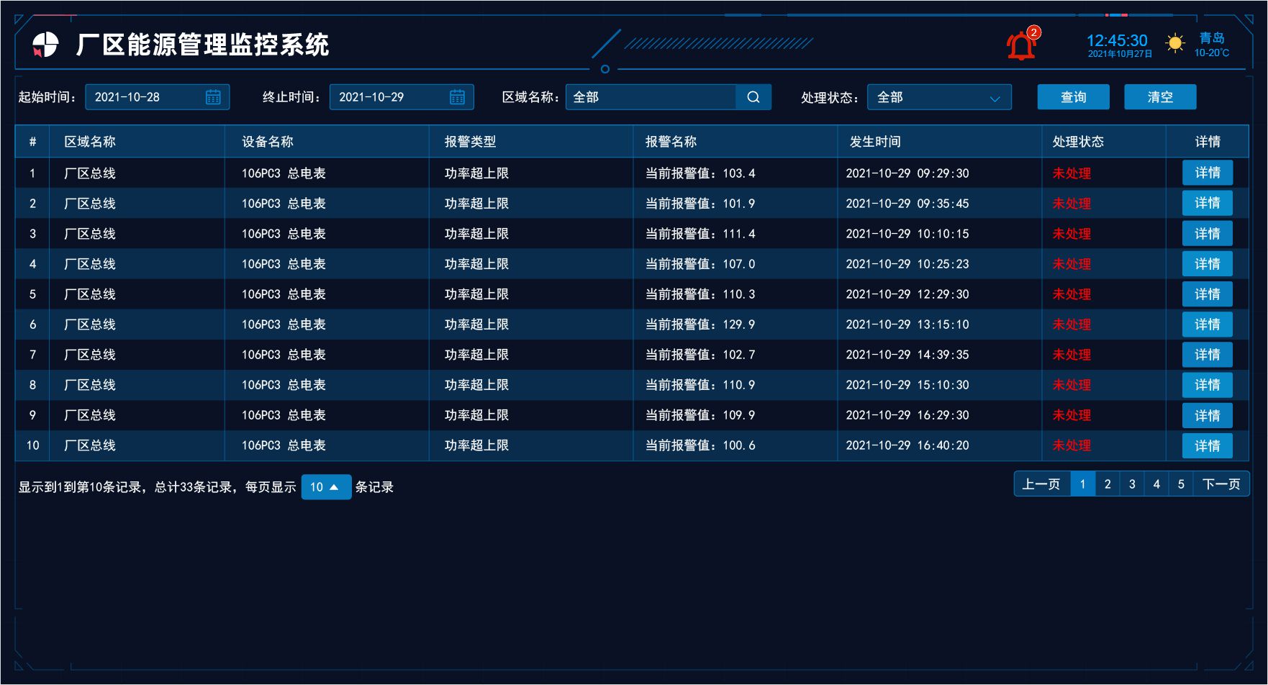Show 详情 for row 10 alarm 100.6

pos(1208,445)
